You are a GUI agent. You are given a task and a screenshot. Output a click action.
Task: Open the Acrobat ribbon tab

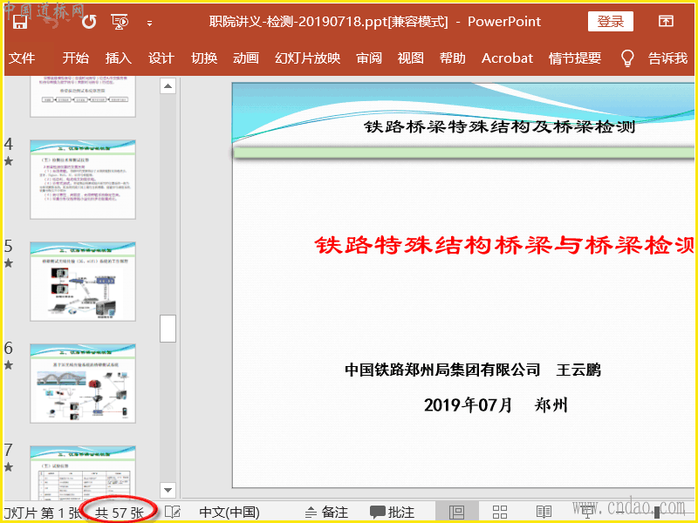[x=507, y=58]
